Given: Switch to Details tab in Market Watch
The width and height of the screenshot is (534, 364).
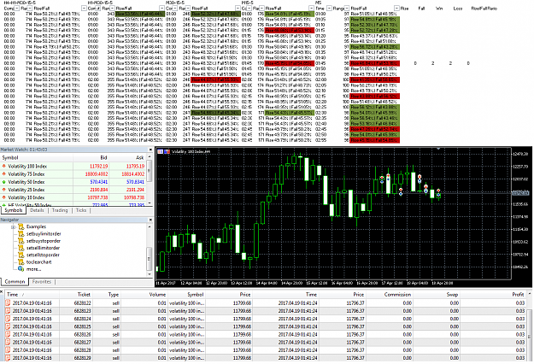Looking at the screenshot, I should [x=37, y=210].
